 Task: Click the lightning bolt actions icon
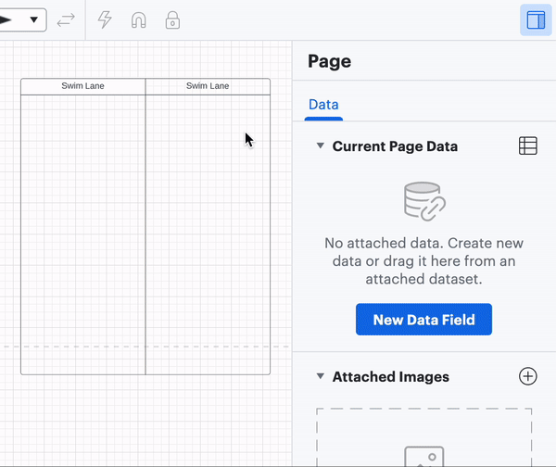coord(105,19)
